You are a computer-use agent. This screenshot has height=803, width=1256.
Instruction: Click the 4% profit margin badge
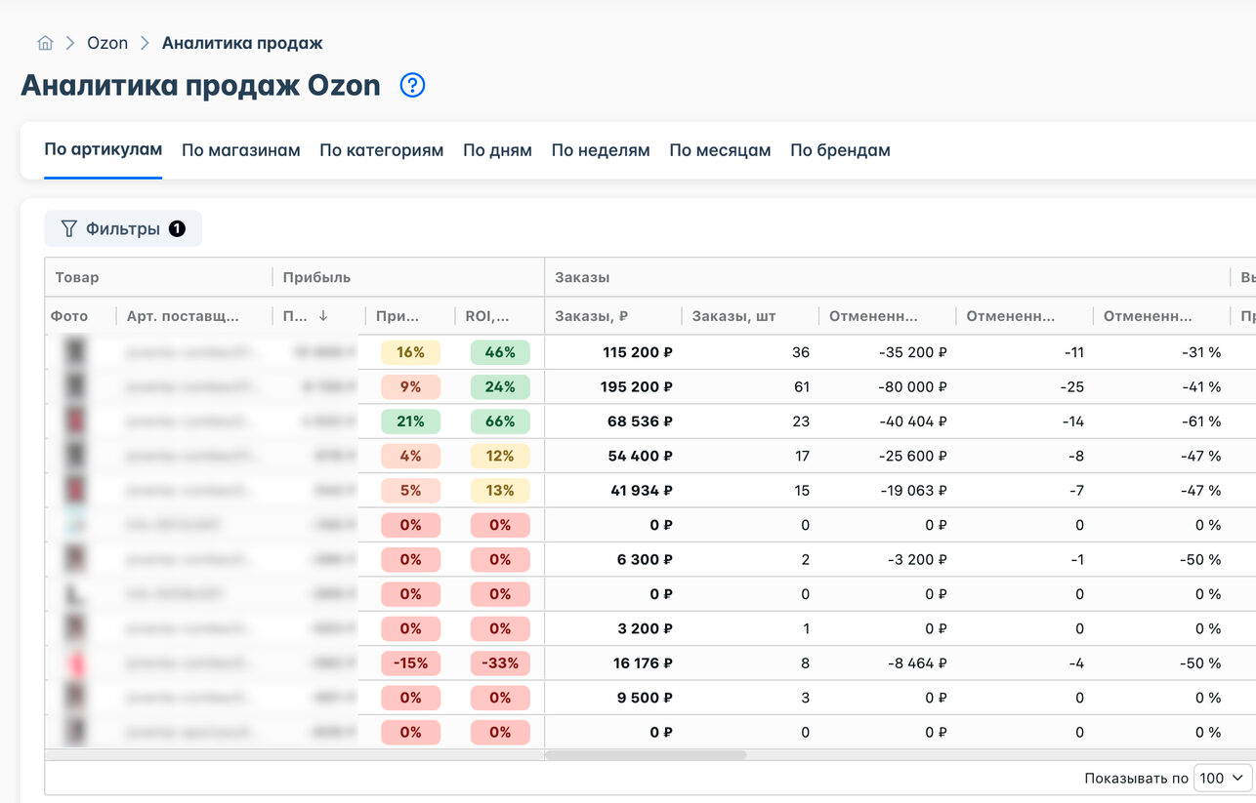[x=410, y=456]
